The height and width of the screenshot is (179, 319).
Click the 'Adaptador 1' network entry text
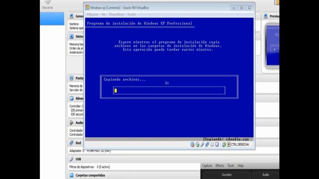click(90, 151)
